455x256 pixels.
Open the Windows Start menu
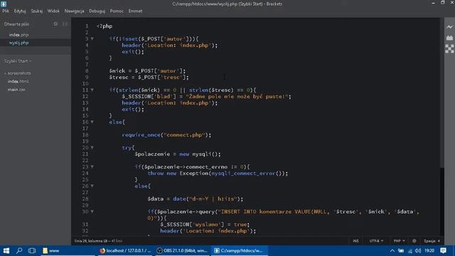[6, 250]
